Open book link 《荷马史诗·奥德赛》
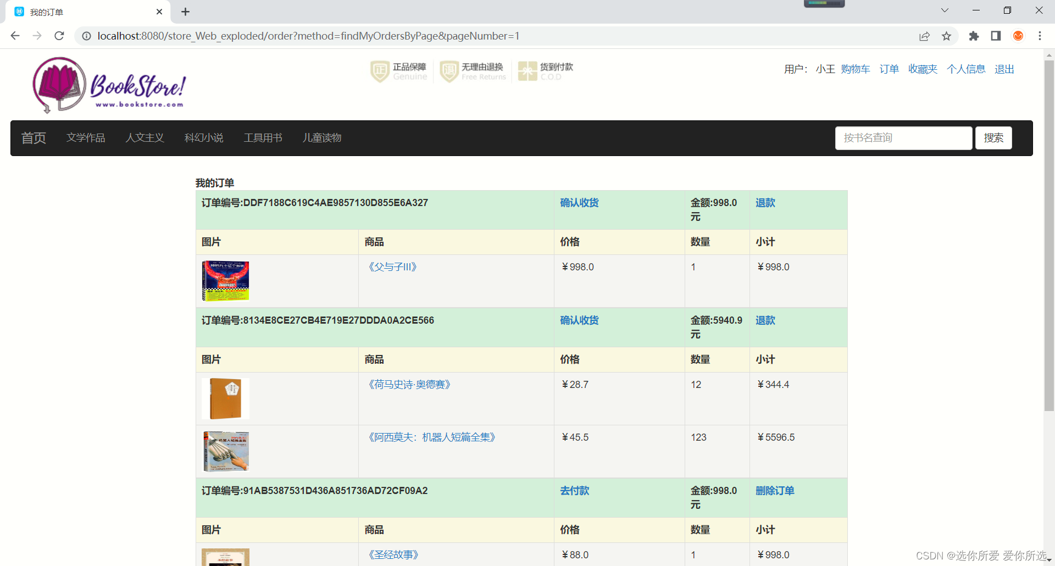This screenshot has height=566, width=1055. tap(409, 385)
